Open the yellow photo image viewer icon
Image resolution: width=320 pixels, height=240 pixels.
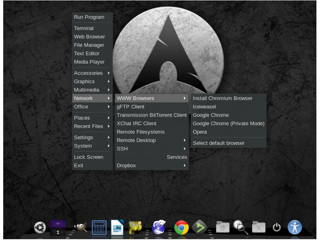point(136,228)
